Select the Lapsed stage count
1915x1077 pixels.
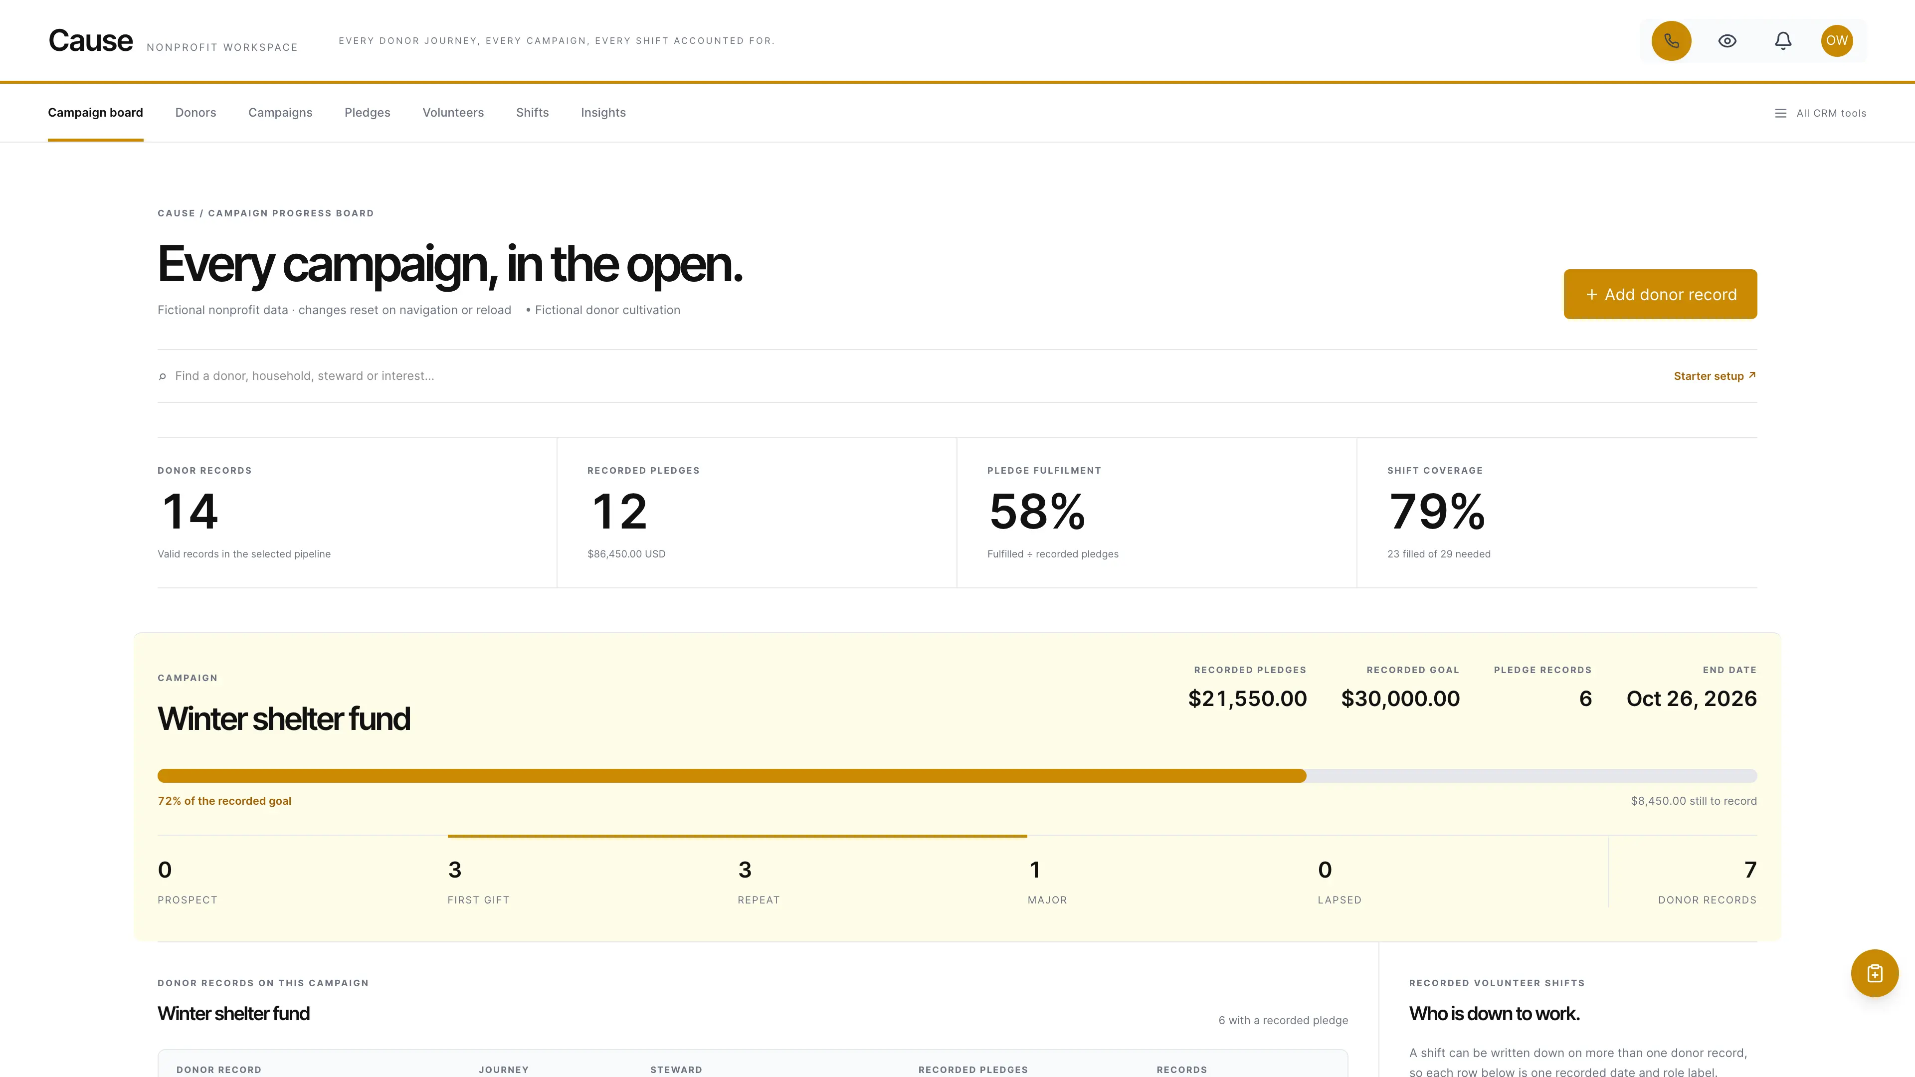pos(1462,883)
